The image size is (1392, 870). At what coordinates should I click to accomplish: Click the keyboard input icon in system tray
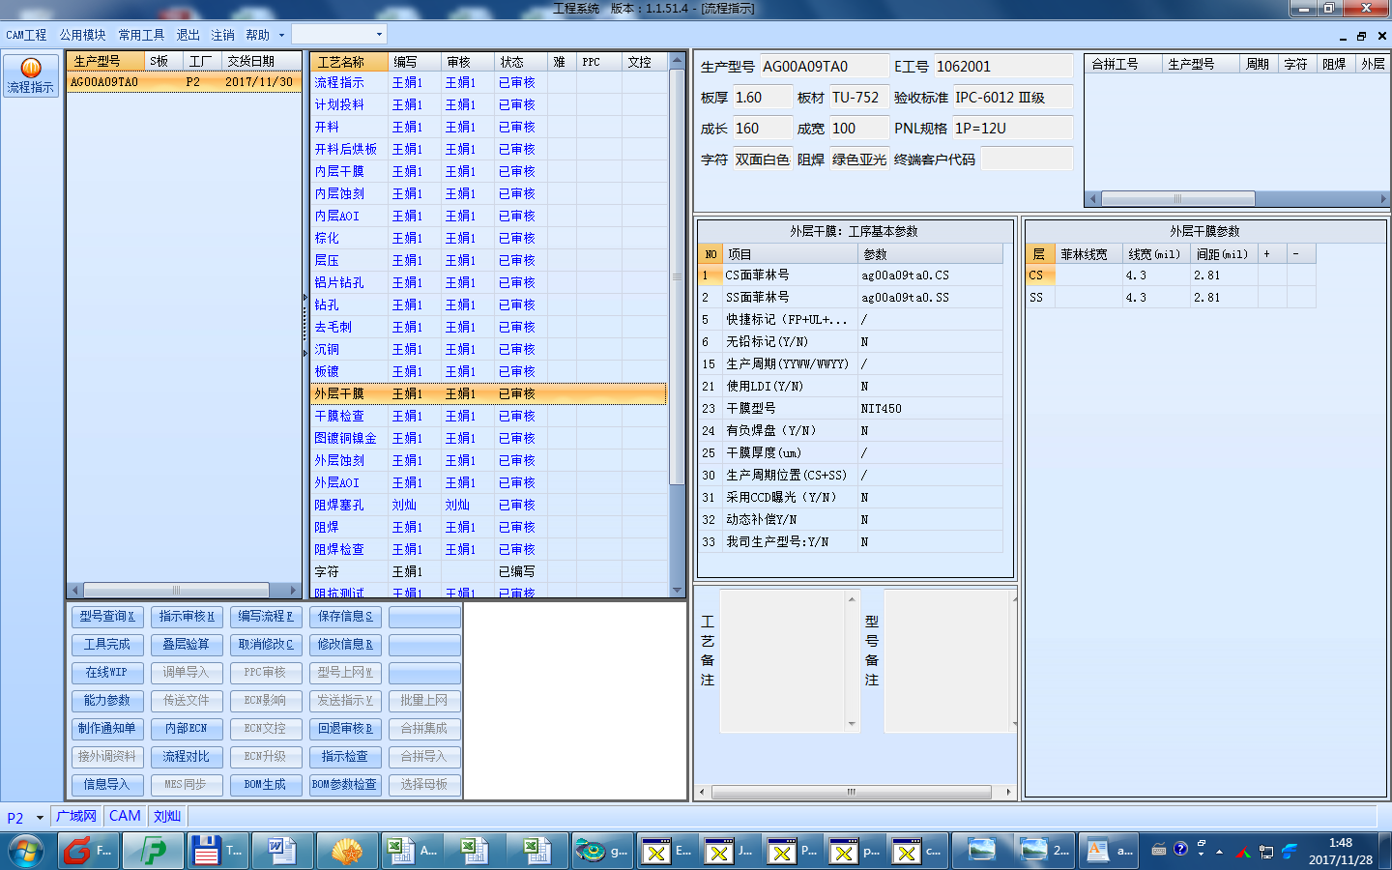pyautogui.click(x=1159, y=850)
